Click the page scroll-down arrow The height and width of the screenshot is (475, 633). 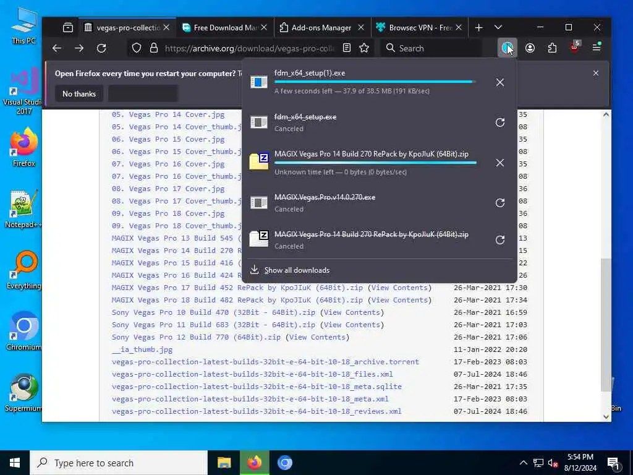pyautogui.click(x=606, y=416)
